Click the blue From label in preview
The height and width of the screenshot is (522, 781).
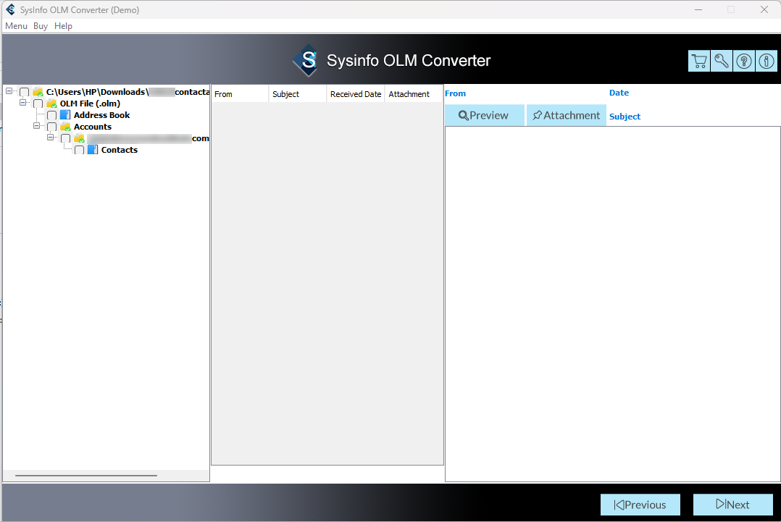tap(455, 93)
